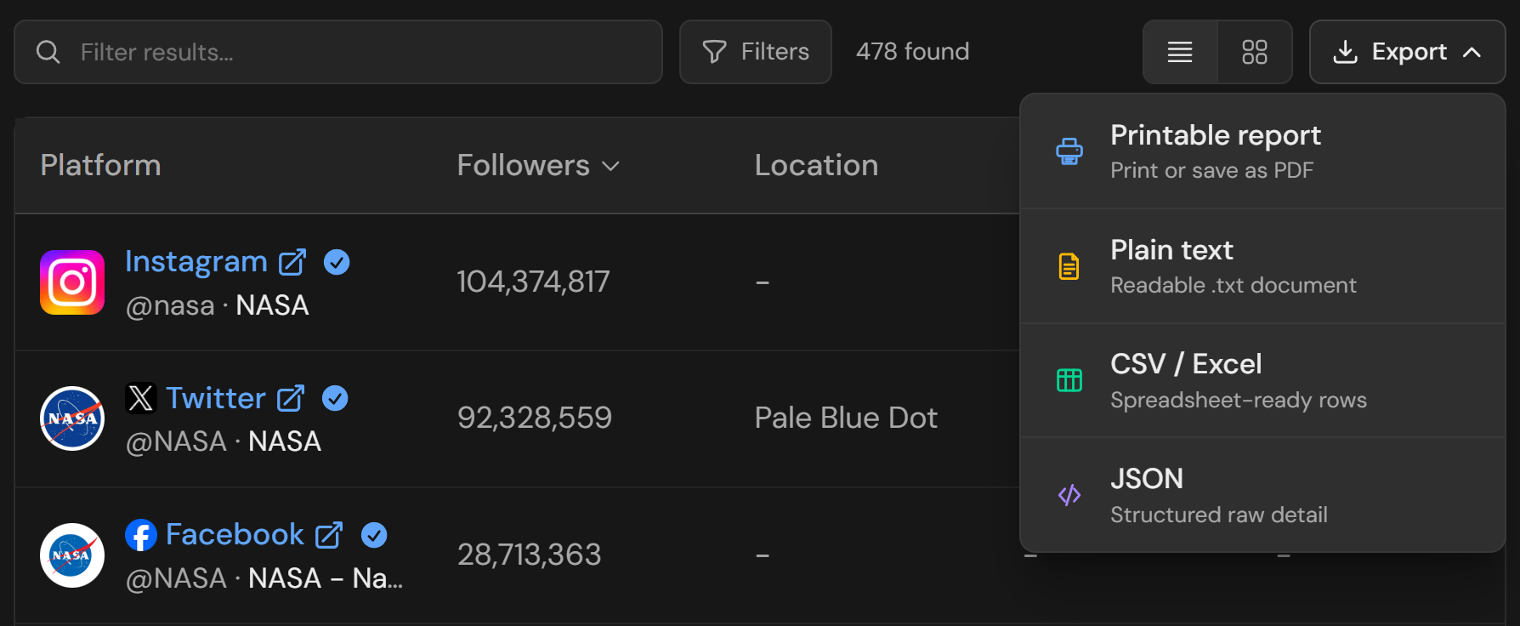Select follower count 92,328,559
The width and height of the screenshot is (1520, 626).
(534, 418)
